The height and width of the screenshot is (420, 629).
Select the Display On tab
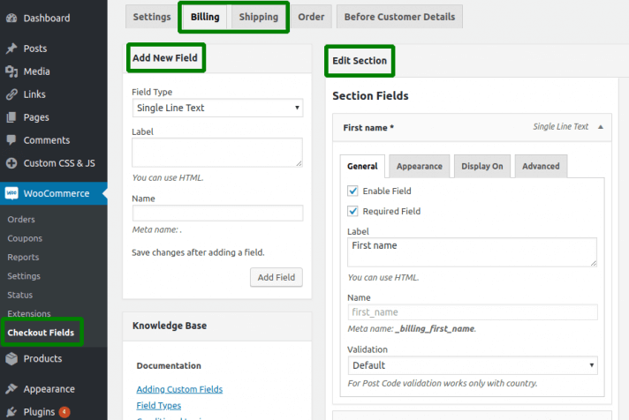pyautogui.click(x=481, y=166)
